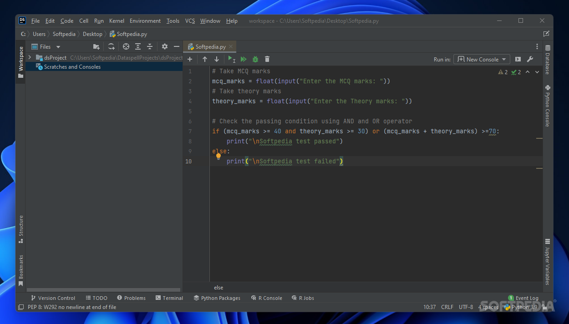Open the 4 spaces indent selector

pyautogui.click(x=488, y=307)
